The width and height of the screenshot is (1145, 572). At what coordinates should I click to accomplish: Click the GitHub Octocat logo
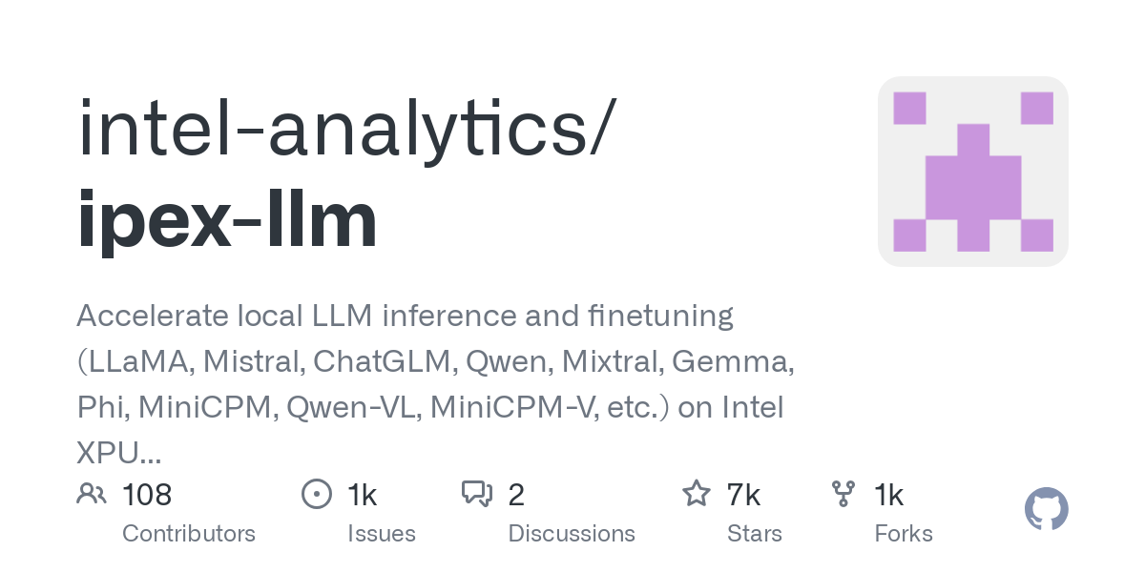tap(1046, 510)
